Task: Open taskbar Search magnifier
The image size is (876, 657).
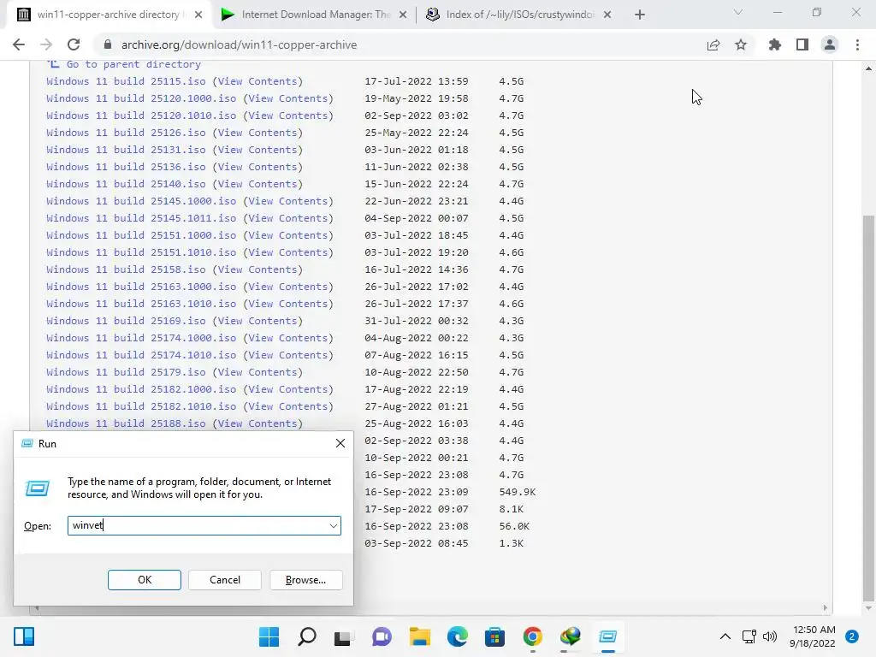Action: click(x=307, y=636)
